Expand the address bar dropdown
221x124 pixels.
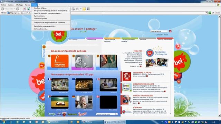(x=206, y=13)
